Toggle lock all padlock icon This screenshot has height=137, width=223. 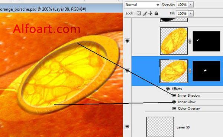tap(156, 13)
